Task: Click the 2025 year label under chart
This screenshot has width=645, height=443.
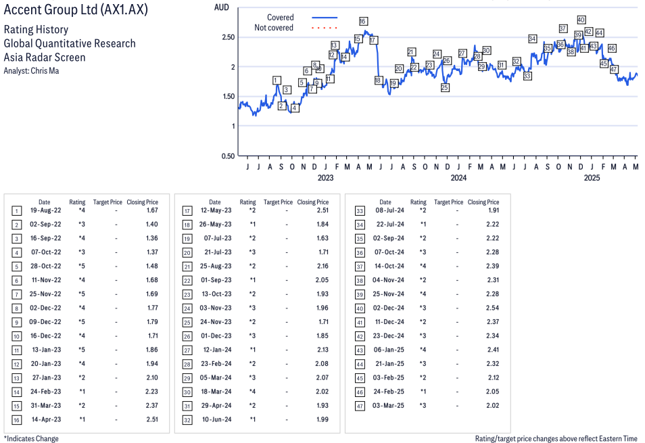Action: click(x=592, y=178)
